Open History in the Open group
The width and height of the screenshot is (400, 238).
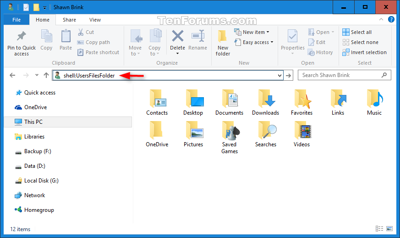pos(320,52)
